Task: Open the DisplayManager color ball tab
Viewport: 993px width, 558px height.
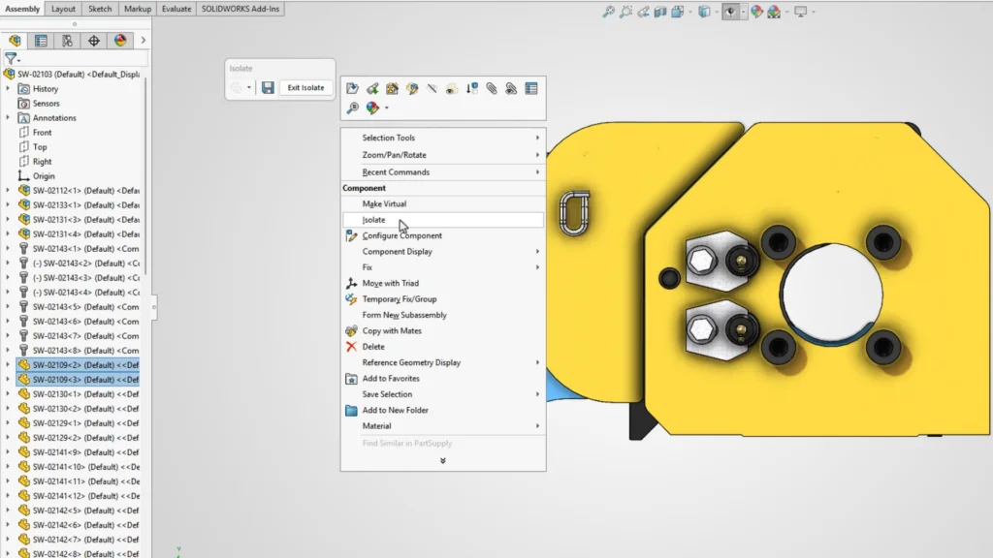Action: click(120, 41)
